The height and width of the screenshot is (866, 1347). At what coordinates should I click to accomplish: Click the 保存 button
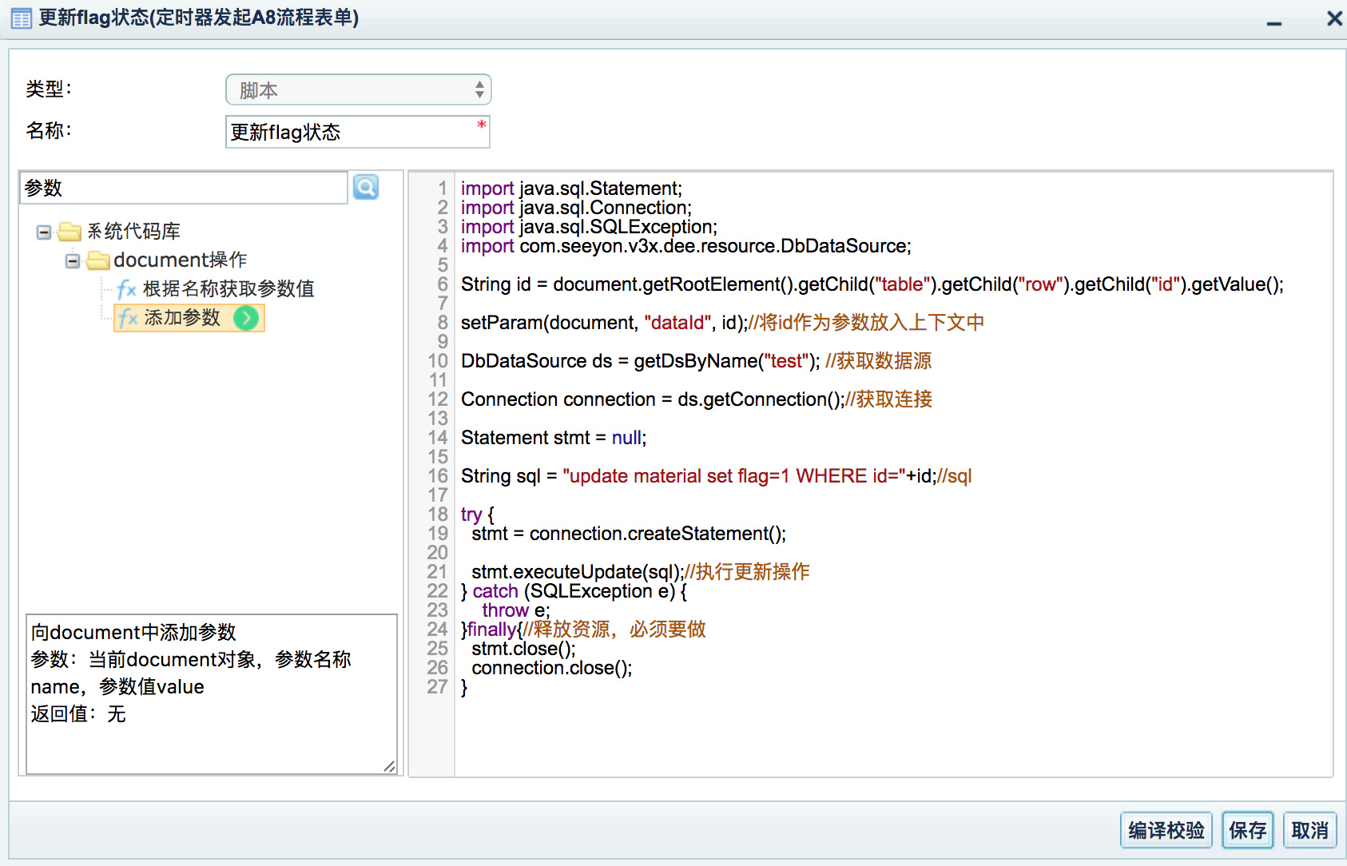click(x=1247, y=831)
